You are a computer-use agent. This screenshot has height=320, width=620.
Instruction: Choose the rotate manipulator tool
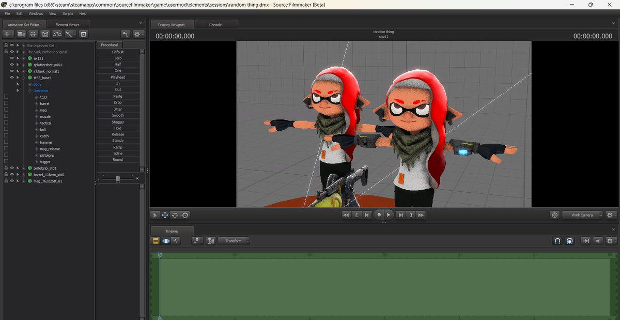tap(175, 215)
